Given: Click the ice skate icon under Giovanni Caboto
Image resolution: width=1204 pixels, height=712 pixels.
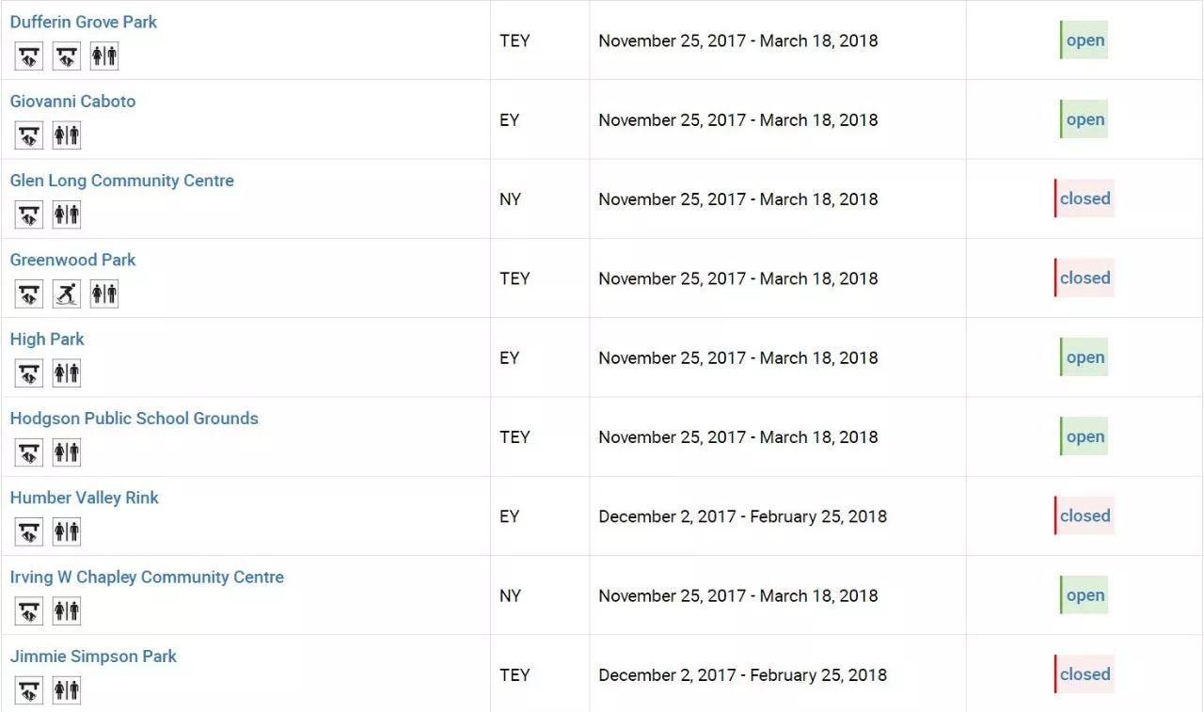Looking at the screenshot, I should tap(29, 135).
